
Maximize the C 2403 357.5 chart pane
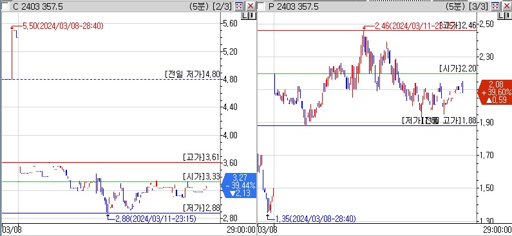click(240, 6)
